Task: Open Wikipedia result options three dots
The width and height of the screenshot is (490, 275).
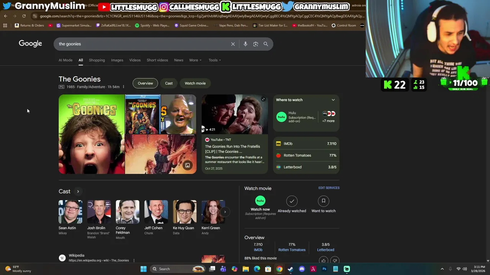Action: [x=134, y=260]
